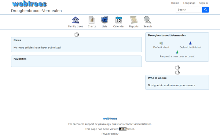Open the Language dropdown menu
Image resolution: width=220 pixels, height=137 pixels.
[189, 3]
